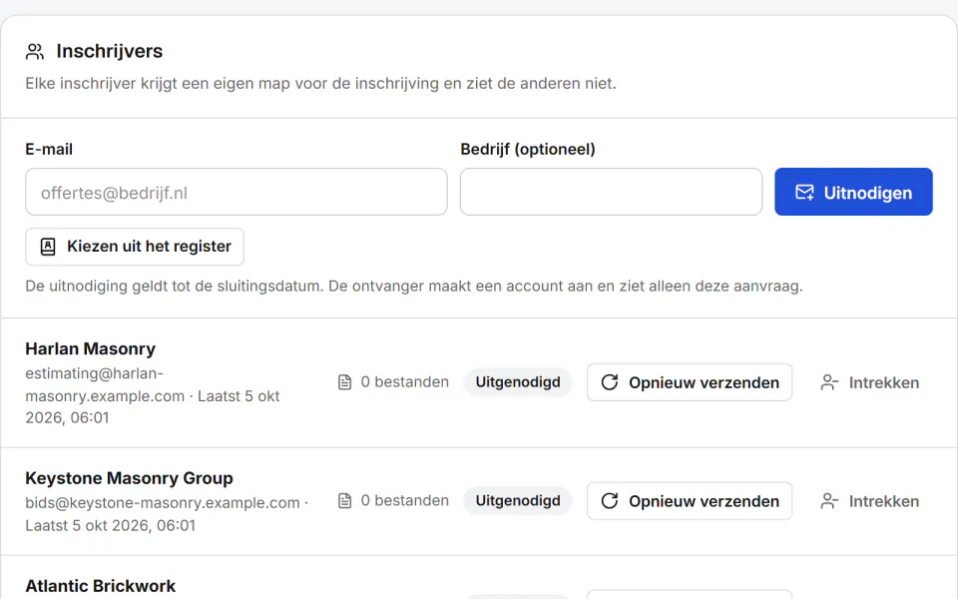The image size is (958, 599).
Task: Focus the Bedrijf (optioneel) input field
Action: pyautogui.click(x=611, y=192)
